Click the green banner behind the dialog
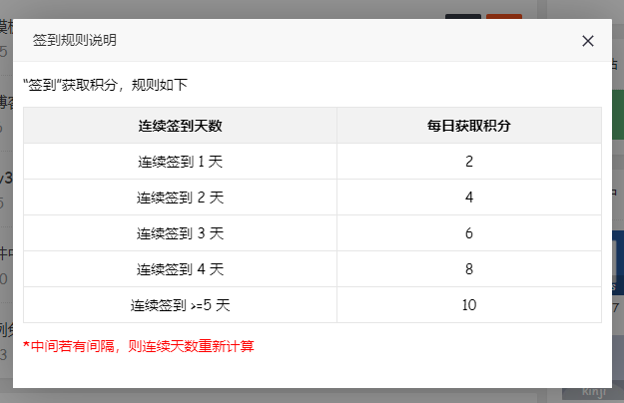Viewport: 624px width, 403px height. [618, 105]
